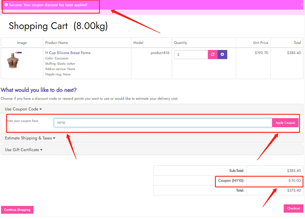This screenshot has height=219, width=305.
Task: Click the Coupon (NY10) label in totals
Action: 231,181
